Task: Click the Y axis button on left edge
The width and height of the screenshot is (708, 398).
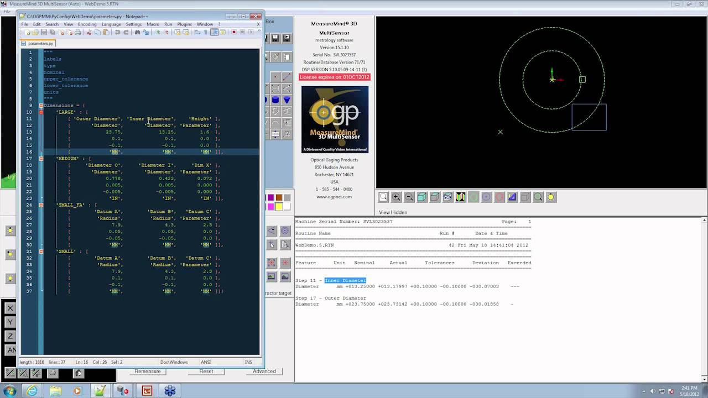Action: pyautogui.click(x=11, y=322)
